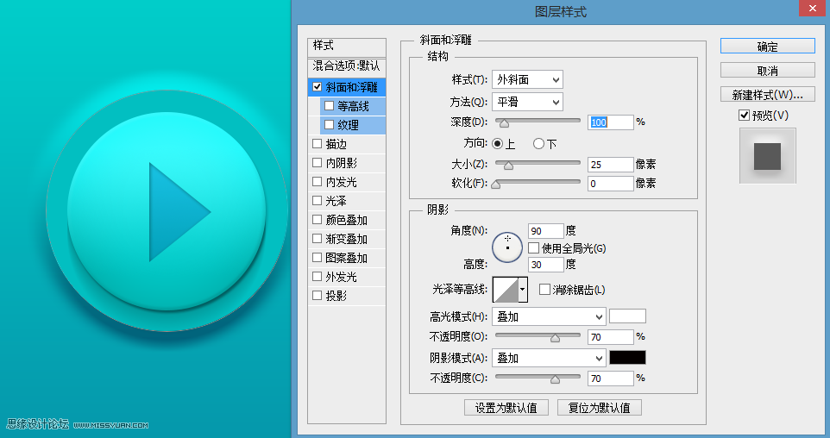Screen dimensions: 830x438
Task: Click the shadow 不透明度(C) input field
Action: pyautogui.click(x=610, y=379)
